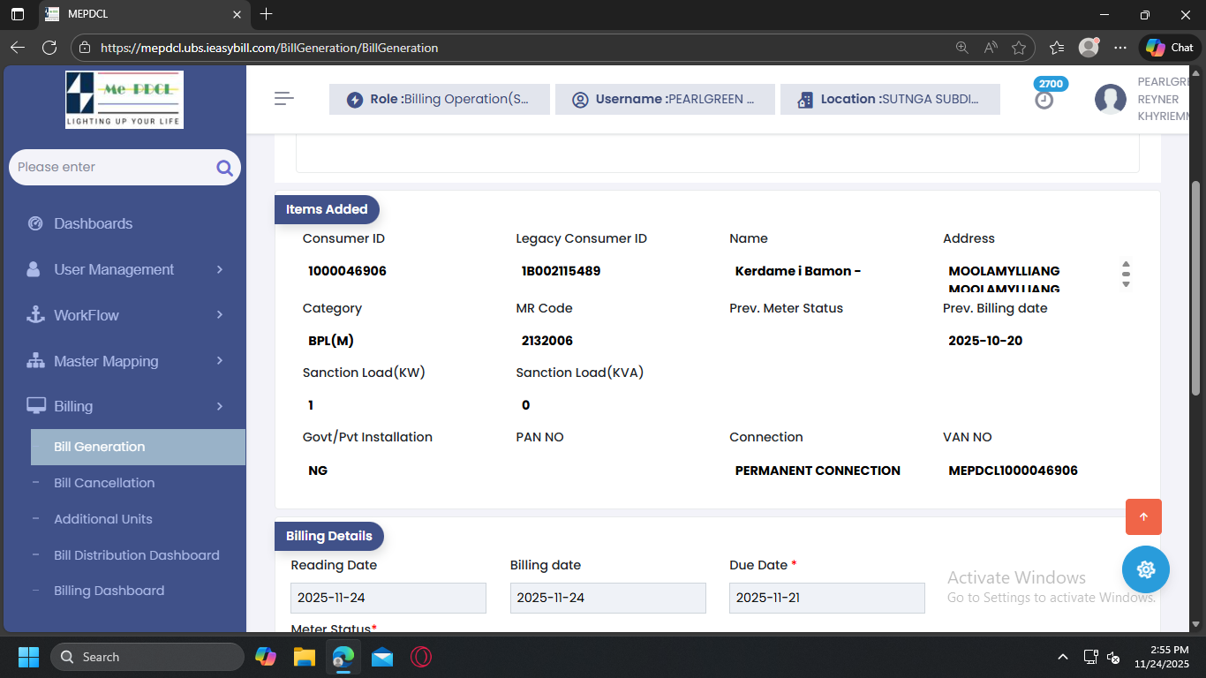The width and height of the screenshot is (1206, 678).
Task: Click the Me-PDCL logo
Action: coord(124,100)
